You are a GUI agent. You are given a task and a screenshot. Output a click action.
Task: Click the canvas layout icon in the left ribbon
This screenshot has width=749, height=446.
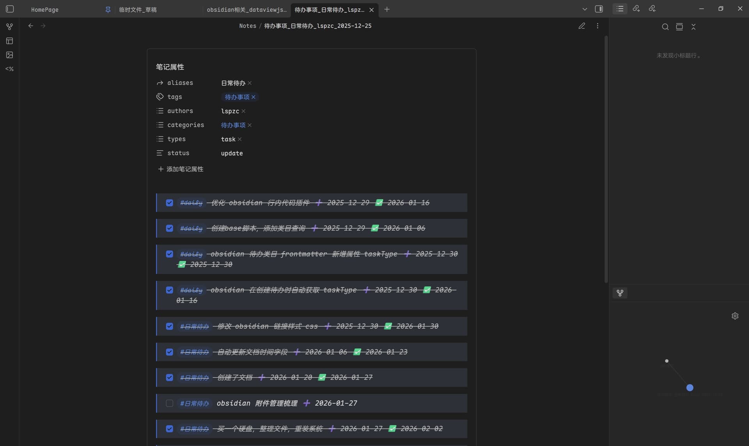click(x=9, y=41)
